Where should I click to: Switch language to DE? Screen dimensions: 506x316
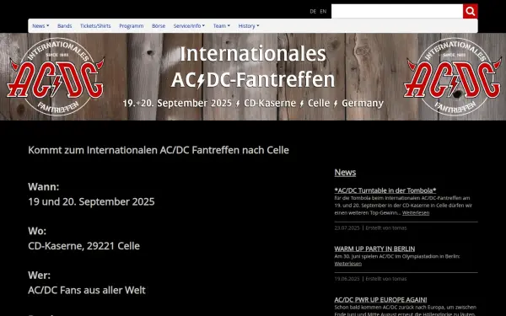[x=313, y=11]
